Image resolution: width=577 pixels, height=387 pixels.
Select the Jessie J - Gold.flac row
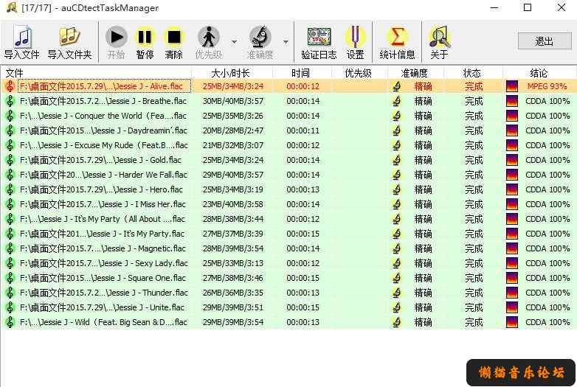(x=288, y=160)
